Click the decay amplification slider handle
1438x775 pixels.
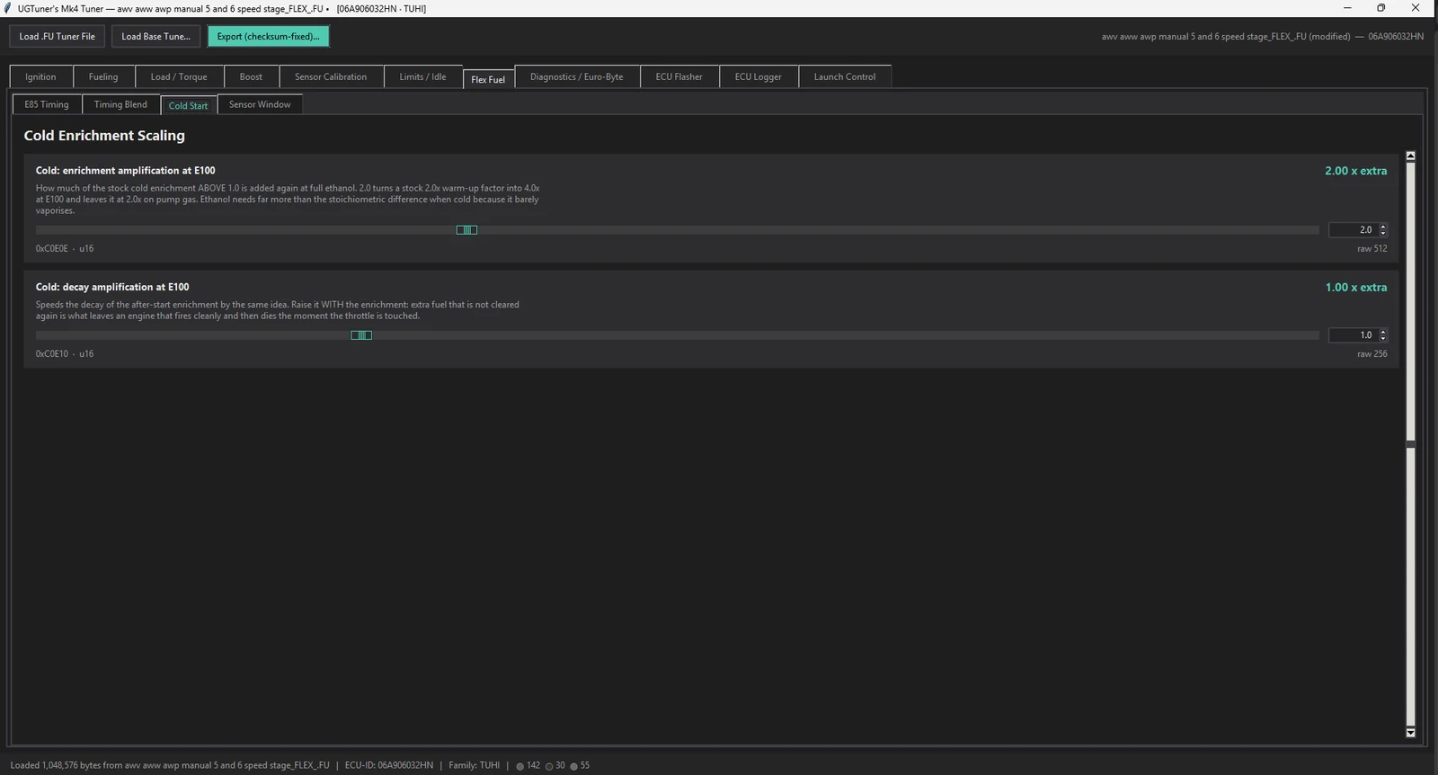point(361,335)
